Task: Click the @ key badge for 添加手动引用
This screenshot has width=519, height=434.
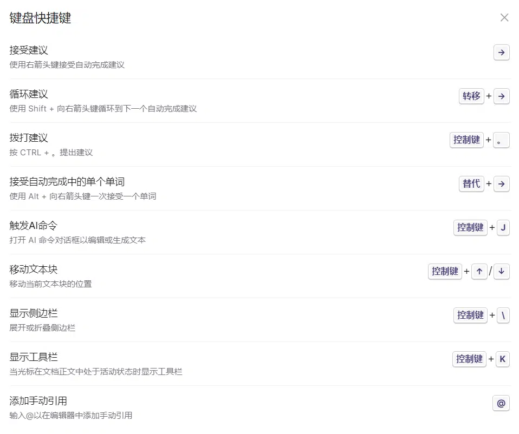Action: coord(501,403)
